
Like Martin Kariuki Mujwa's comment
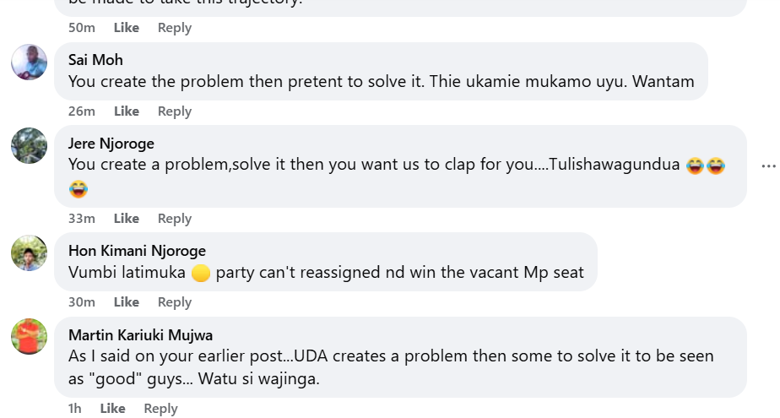tap(112, 409)
